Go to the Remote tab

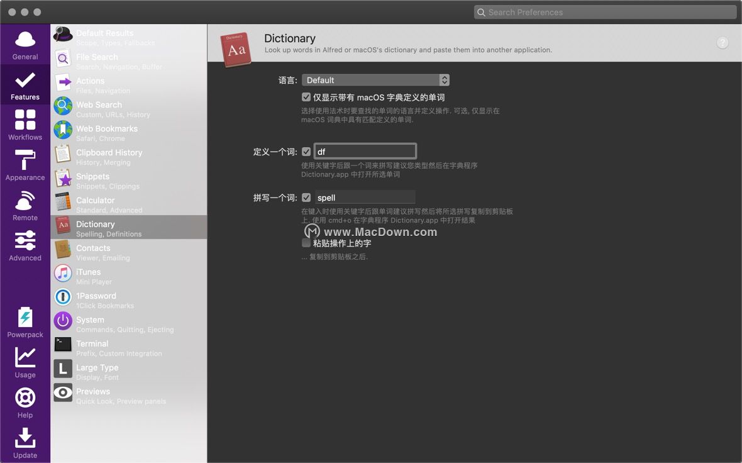(x=25, y=206)
